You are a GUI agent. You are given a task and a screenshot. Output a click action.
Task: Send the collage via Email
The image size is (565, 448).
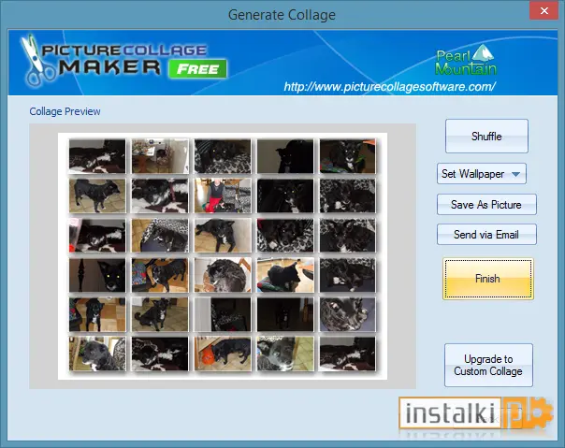pyautogui.click(x=486, y=235)
